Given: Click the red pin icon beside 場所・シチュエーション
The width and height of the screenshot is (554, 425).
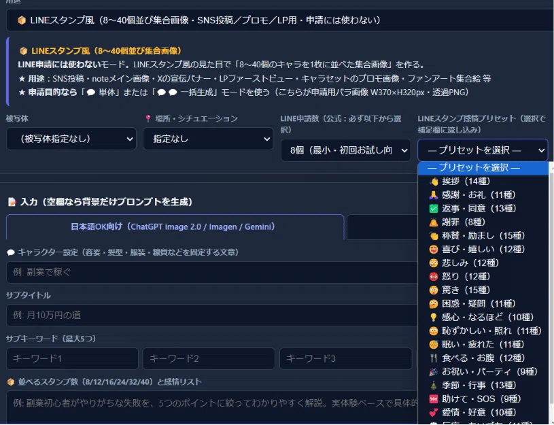Looking at the screenshot, I should (x=148, y=119).
